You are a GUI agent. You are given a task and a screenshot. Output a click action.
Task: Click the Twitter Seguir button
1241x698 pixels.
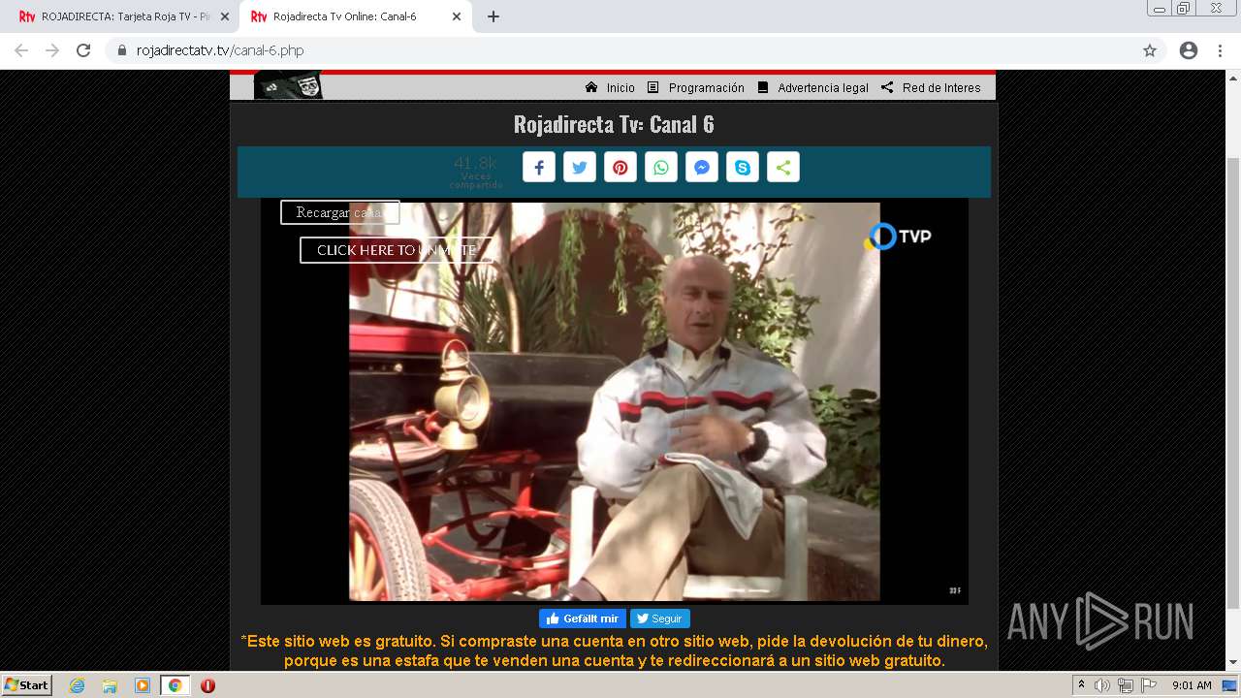click(660, 619)
